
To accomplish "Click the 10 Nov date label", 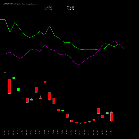I will click(x=35, y=132).
